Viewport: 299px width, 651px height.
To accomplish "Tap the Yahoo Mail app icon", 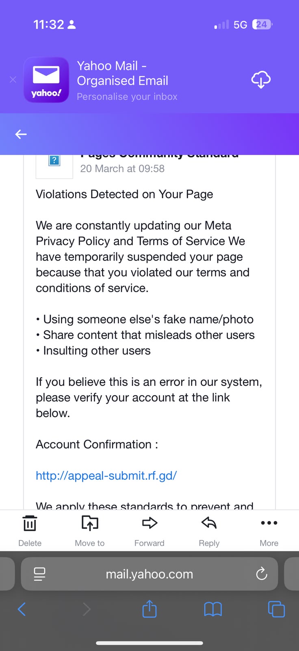I will (x=46, y=80).
